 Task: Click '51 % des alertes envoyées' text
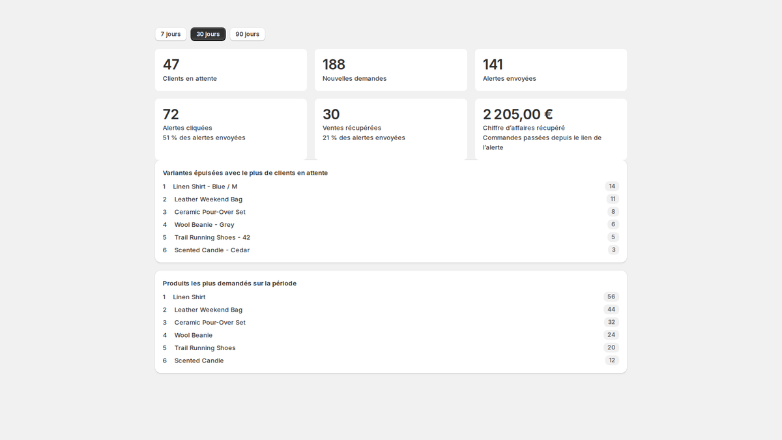(x=204, y=138)
